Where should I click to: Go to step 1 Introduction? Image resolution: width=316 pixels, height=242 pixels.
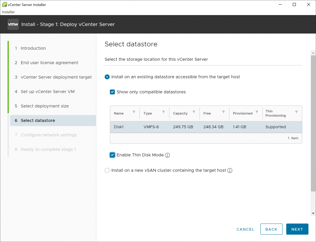33,48
